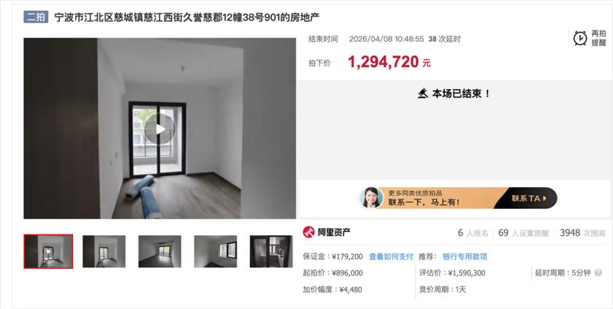This screenshot has height=309, width=613.
Task: Open 查看如何支付 link
Action: tap(391, 256)
